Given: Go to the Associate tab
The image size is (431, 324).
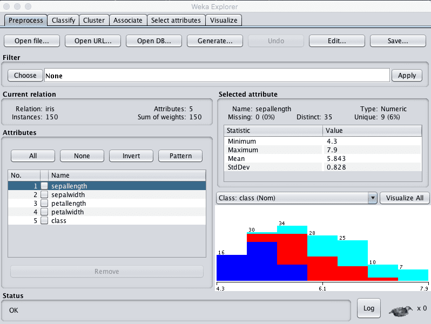Looking at the screenshot, I should [128, 21].
